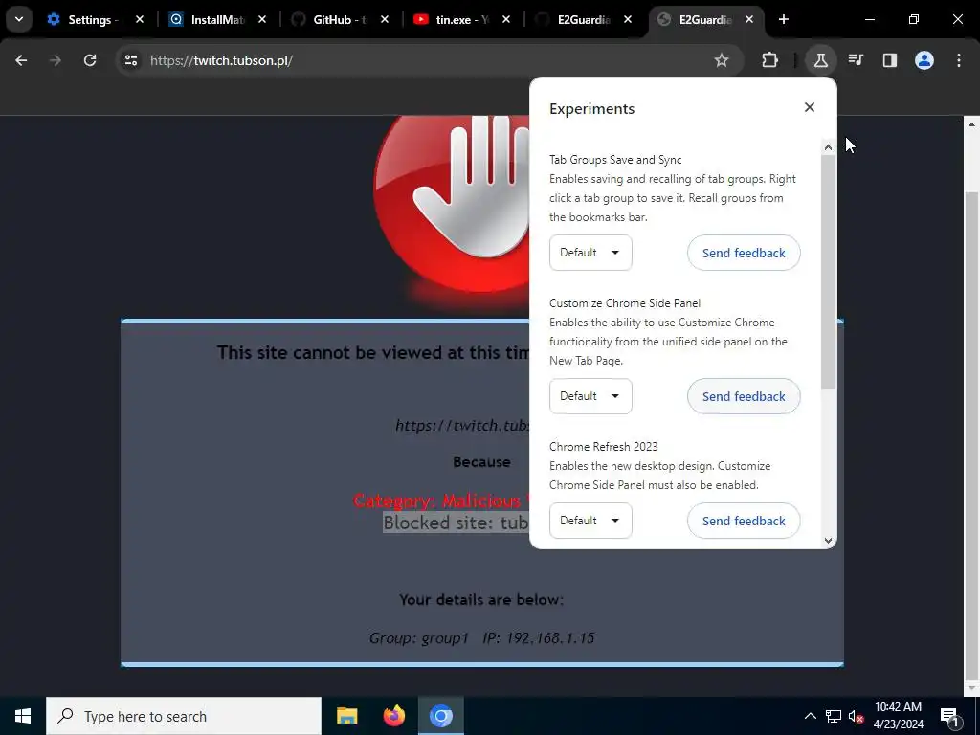Reload the current page
The image size is (980, 735).
(x=90, y=60)
